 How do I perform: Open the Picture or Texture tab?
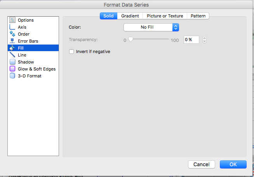(x=165, y=16)
